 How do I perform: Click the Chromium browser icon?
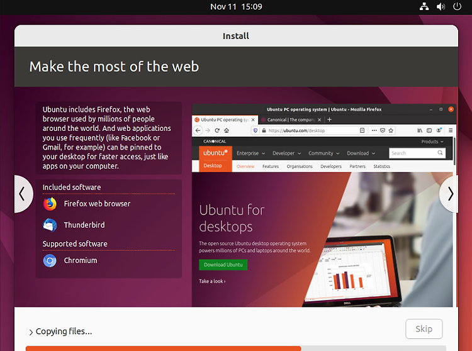pyautogui.click(x=50, y=260)
